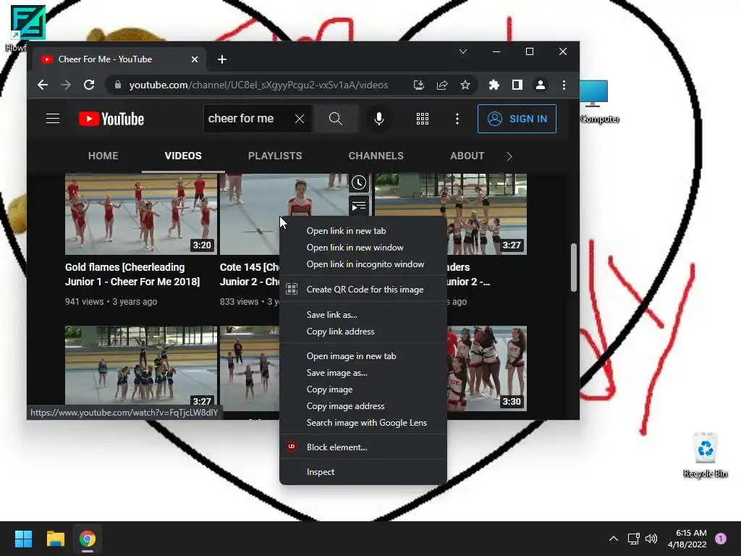Open the CHANNELS tab
The height and width of the screenshot is (556, 741).
point(376,156)
